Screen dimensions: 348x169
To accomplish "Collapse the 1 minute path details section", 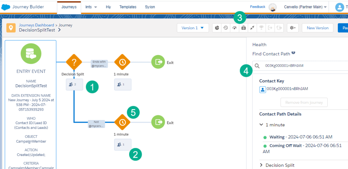I will [x=261, y=125].
